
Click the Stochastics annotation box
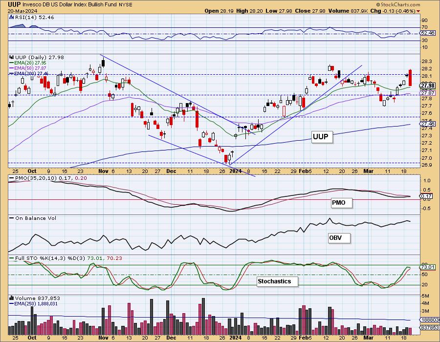pos(277,281)
